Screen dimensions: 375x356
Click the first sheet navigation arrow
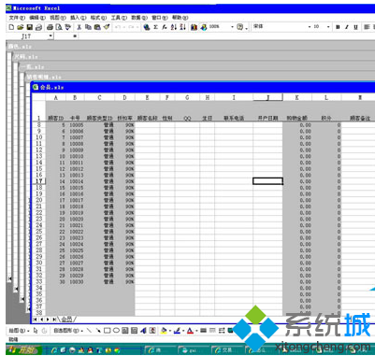point(36,320)
